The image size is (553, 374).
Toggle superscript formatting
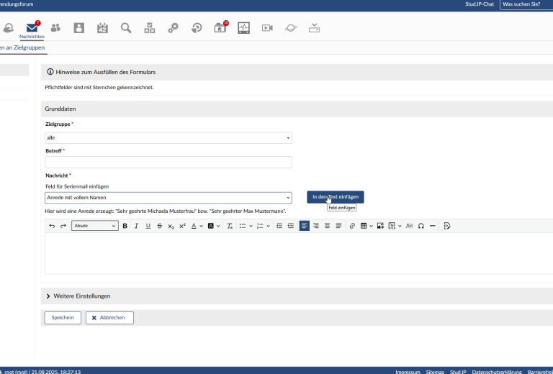tap(182, 226)
